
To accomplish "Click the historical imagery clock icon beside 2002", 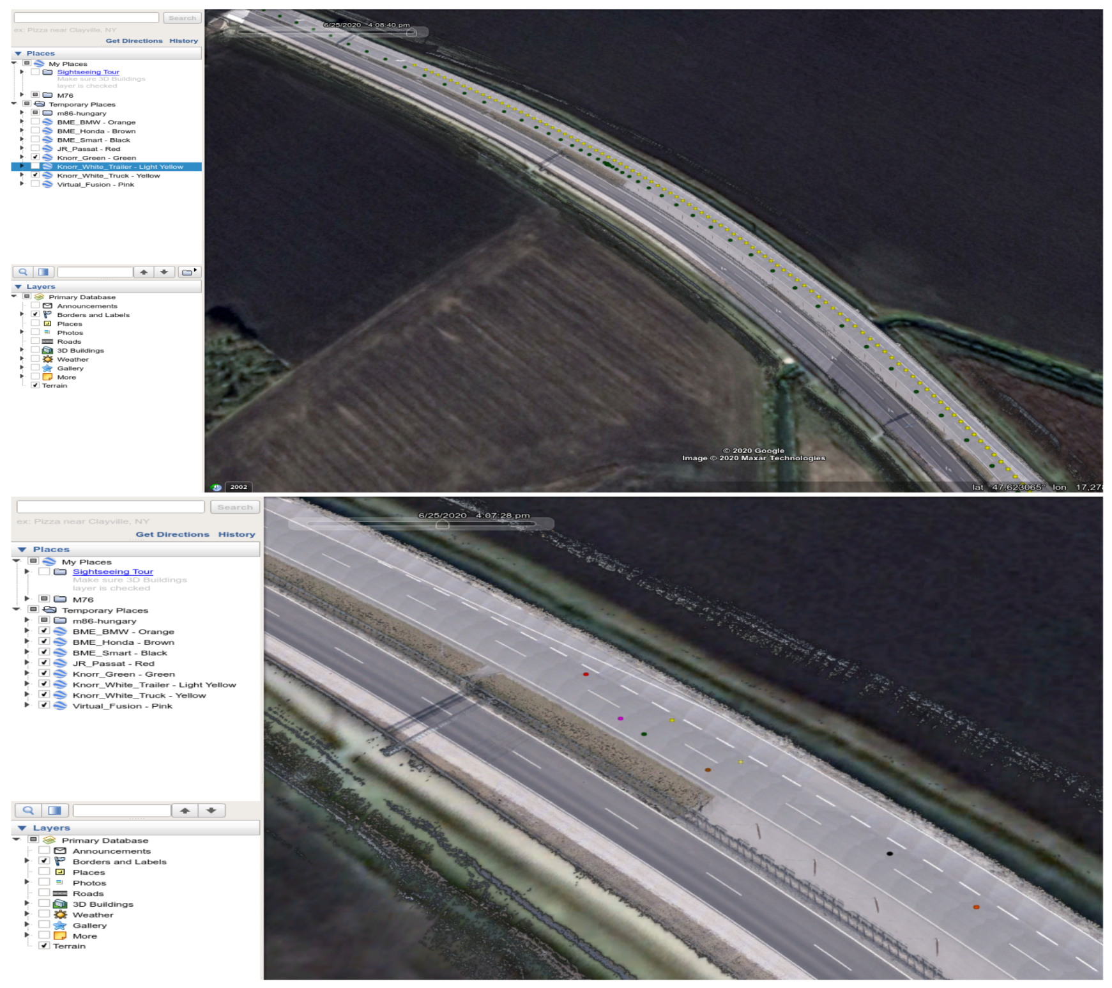I will (217, 487).
